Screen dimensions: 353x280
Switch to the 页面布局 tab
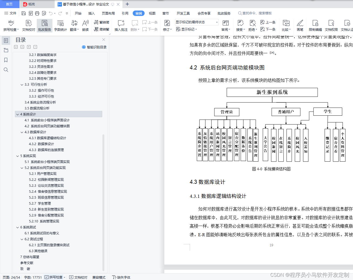108,13
